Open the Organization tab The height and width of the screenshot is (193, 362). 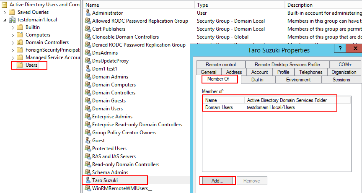click(344, 72)
